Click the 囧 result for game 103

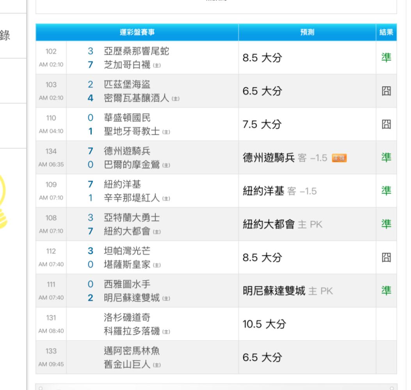386,91
